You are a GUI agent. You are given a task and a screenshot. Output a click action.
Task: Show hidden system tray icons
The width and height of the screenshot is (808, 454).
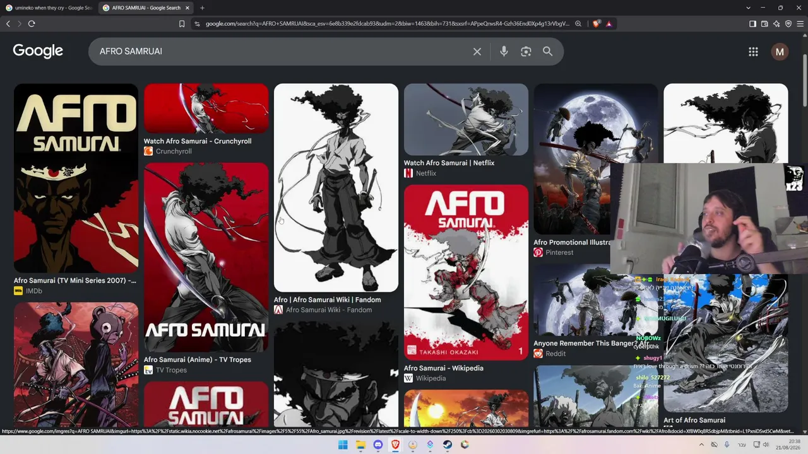[x=701, y=445]
